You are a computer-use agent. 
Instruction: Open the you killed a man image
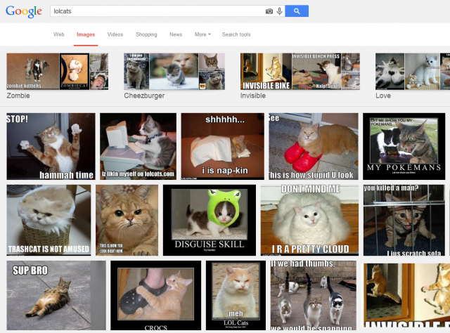point(404,221)
